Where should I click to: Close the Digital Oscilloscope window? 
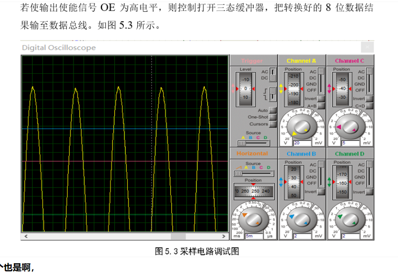click(367, 47)
